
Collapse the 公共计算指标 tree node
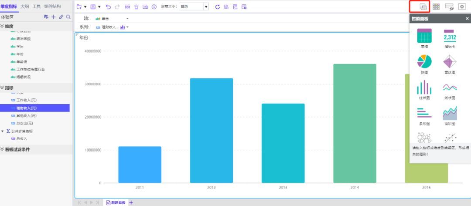coord(3,132)
